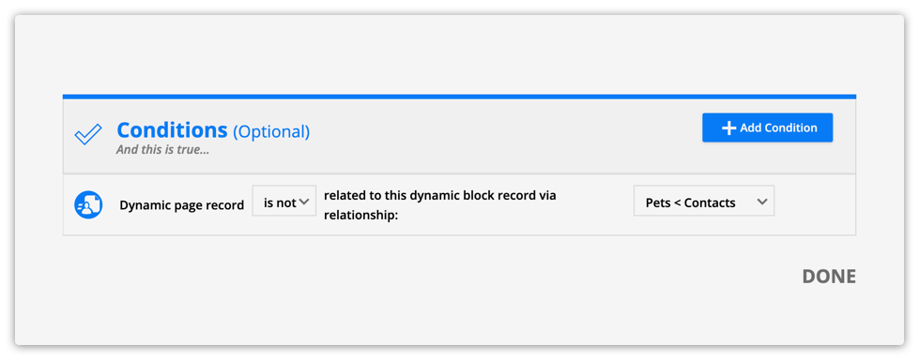Click DONE to finish editing conditions
Screen dimensions: 919x360
pyautogui.click(x=829, y=277)
